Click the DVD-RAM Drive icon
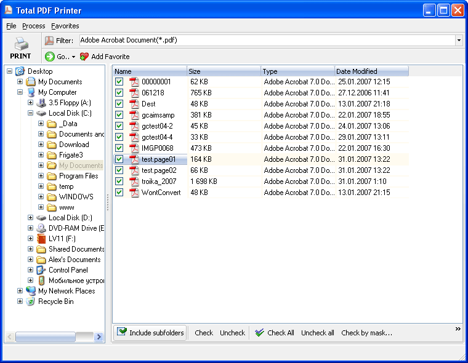 click(x=41, y=228)
